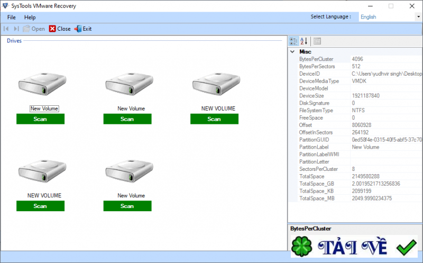Click the 8060928 Offset value
The image size is (423, 263).
(x=362, y=125)
